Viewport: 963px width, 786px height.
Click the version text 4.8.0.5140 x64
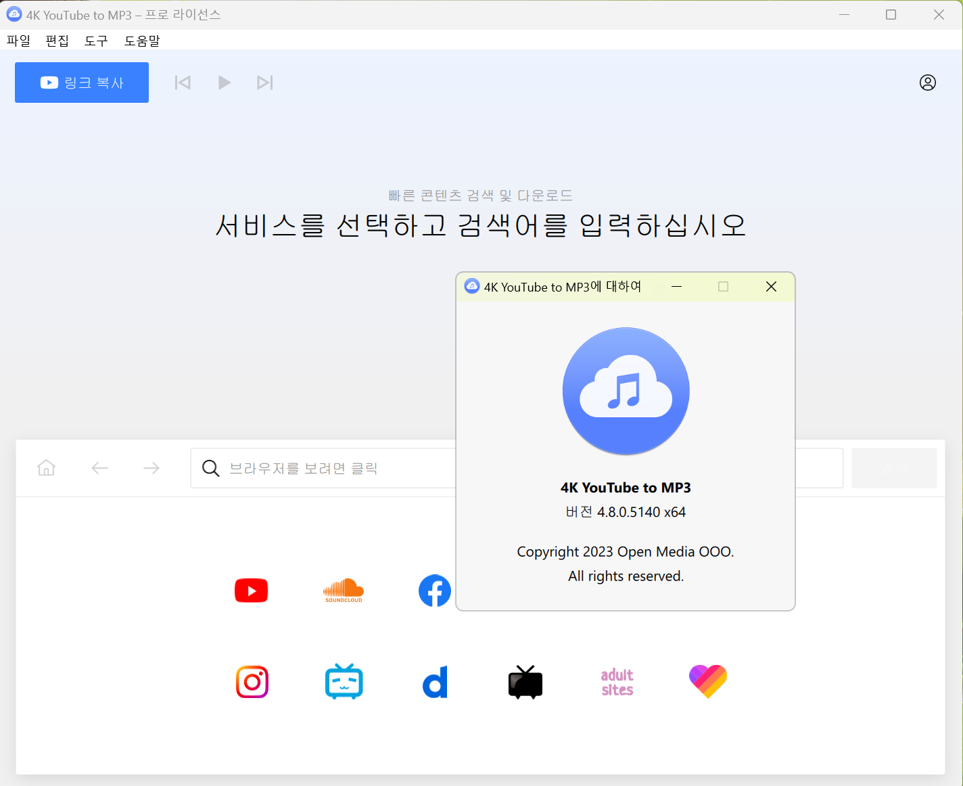tap(626, 512)
